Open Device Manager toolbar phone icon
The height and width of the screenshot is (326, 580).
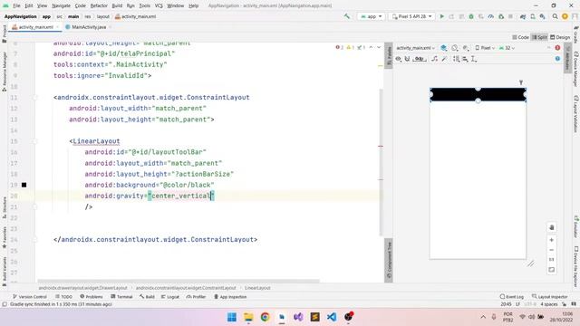coord(533,16)
